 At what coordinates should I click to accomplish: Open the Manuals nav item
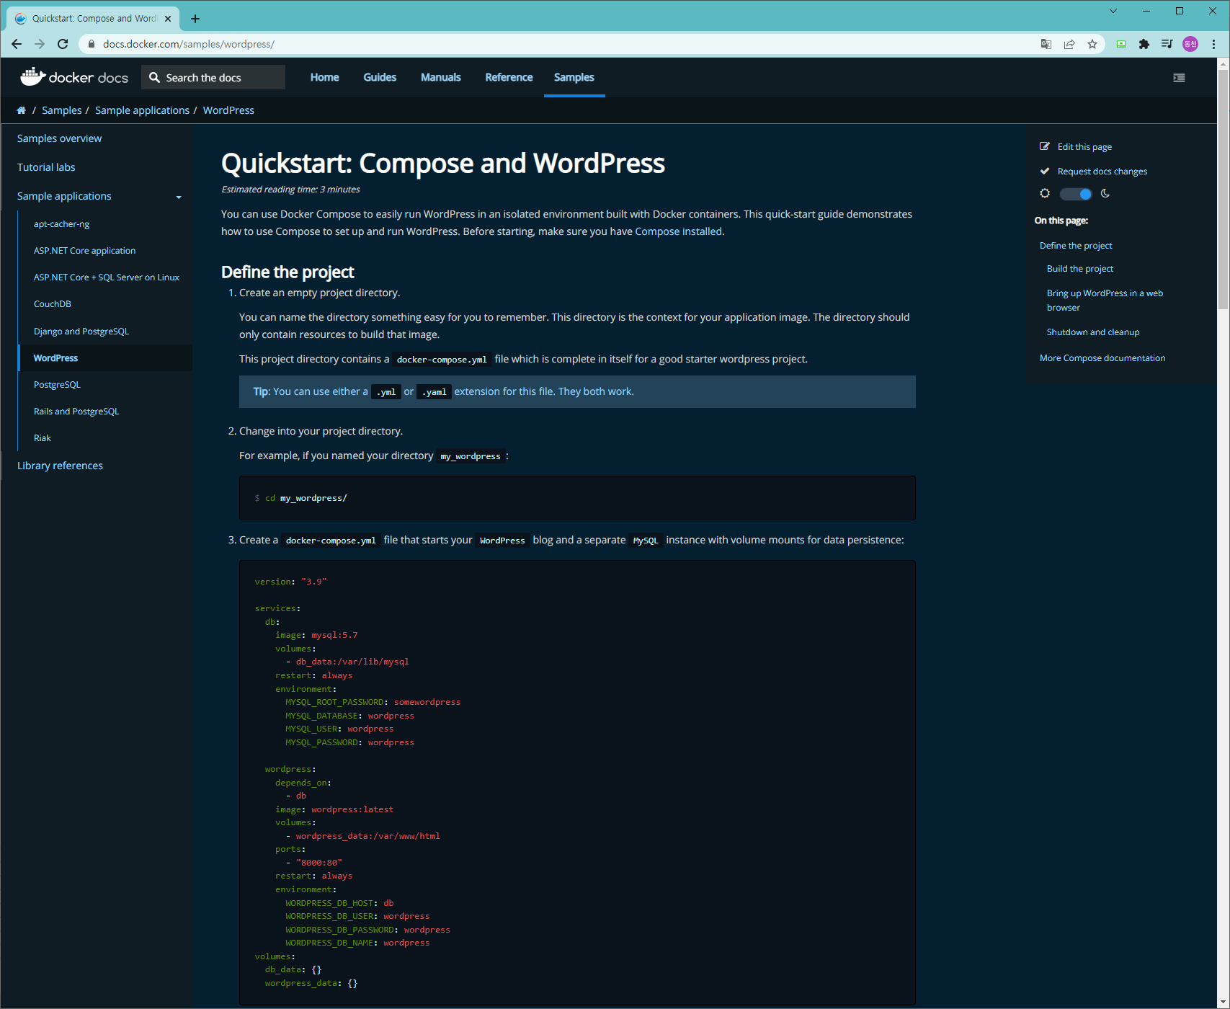pyautogui.click(x=441, y=77)
